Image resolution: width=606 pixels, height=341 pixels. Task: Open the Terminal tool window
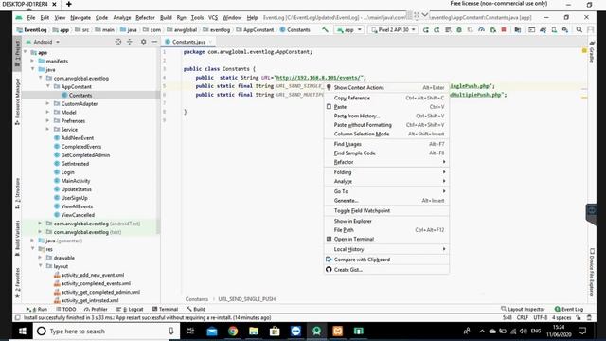pos(165,309)
